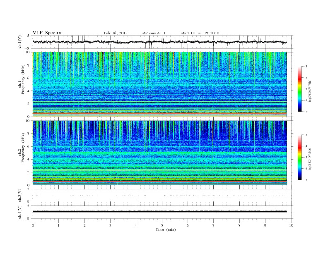Click the ch.1 frequency axis "8" tick label
The width and height of the screenshot is (328, 253).
pyautogui.click(x=29, y=65)
